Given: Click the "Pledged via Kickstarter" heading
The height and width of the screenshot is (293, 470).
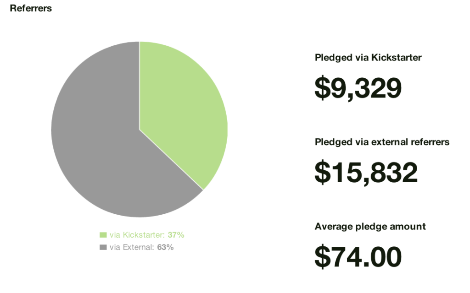Looking at the screenshot, I should (368, 58).
